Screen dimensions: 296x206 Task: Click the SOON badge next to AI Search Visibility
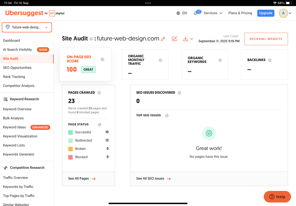[x=43, y=50]
